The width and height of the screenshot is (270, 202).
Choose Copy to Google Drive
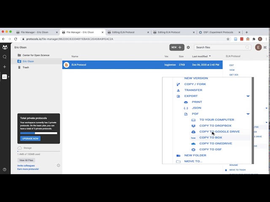coord(219,132)
